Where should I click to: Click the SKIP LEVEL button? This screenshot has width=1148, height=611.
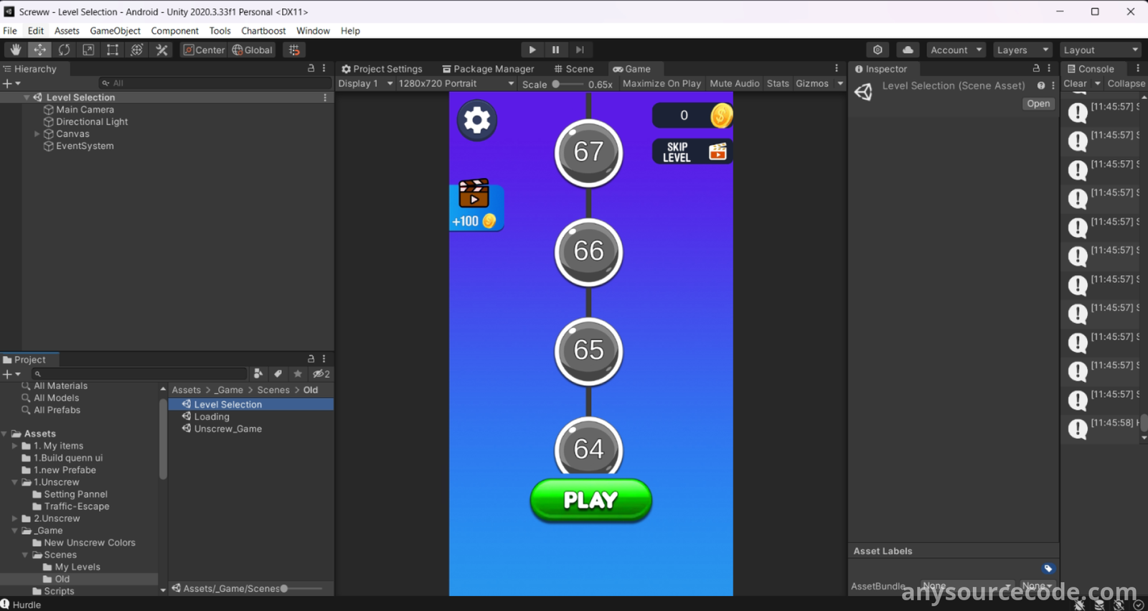click(692, 151)
